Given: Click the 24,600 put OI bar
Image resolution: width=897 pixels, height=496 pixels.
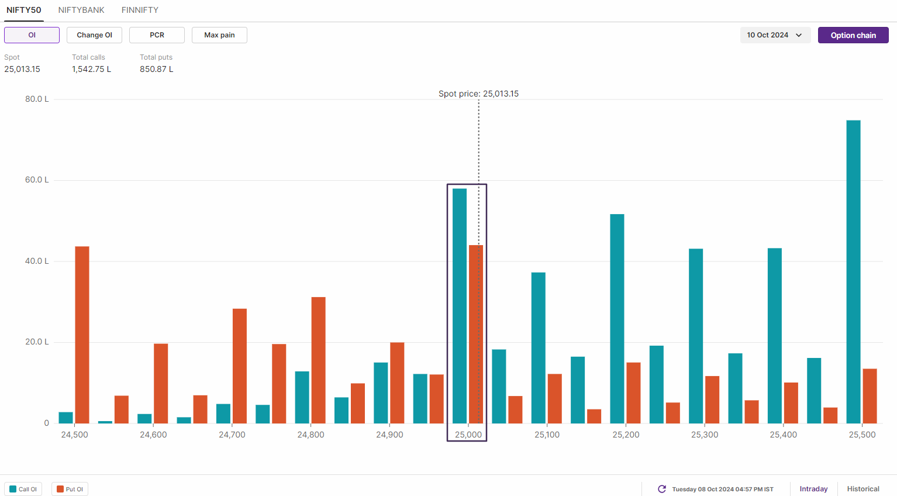Looking at the screenshot, I should (161, 384).
